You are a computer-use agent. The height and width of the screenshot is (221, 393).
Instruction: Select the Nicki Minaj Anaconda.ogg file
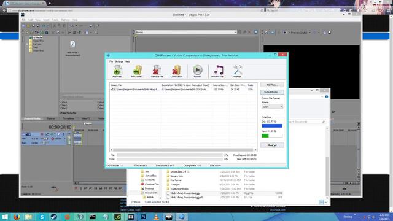tap(185, 193)
